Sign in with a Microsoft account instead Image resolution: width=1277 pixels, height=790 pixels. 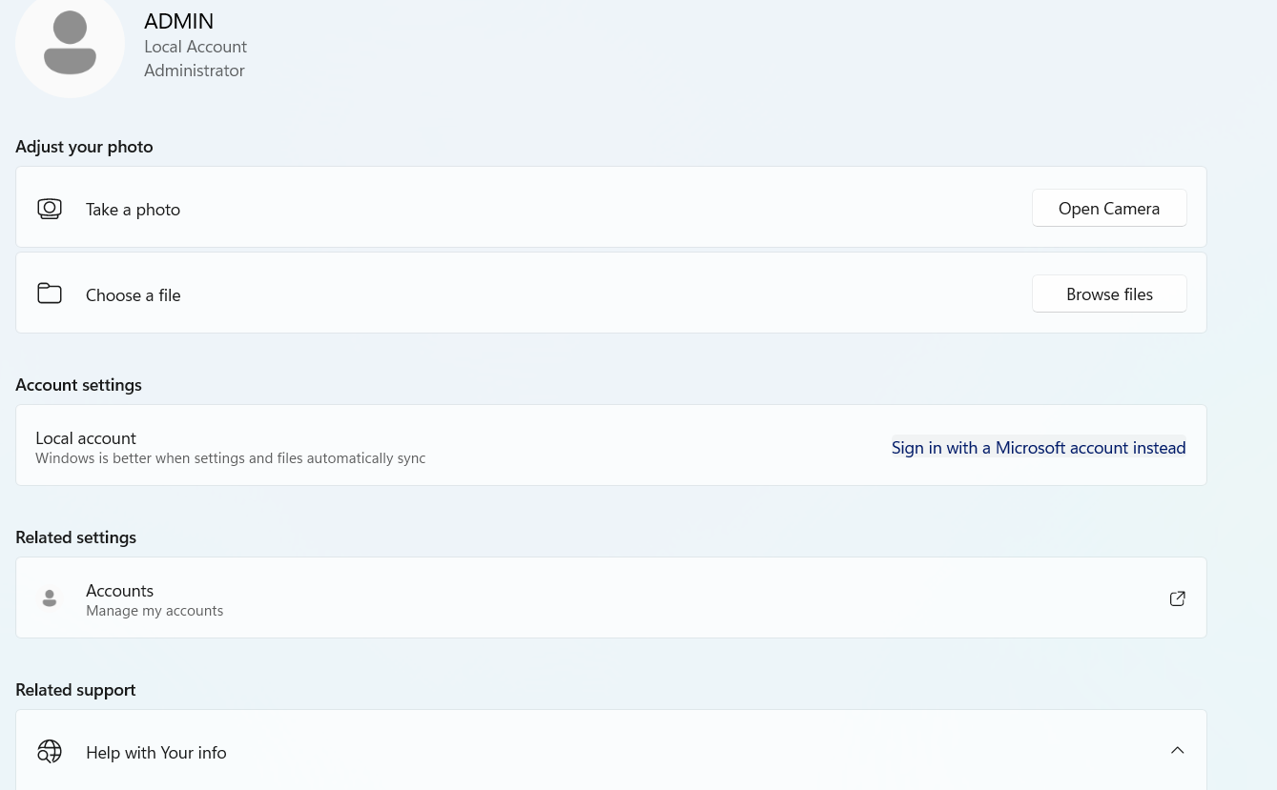(x=1038, y=448)
